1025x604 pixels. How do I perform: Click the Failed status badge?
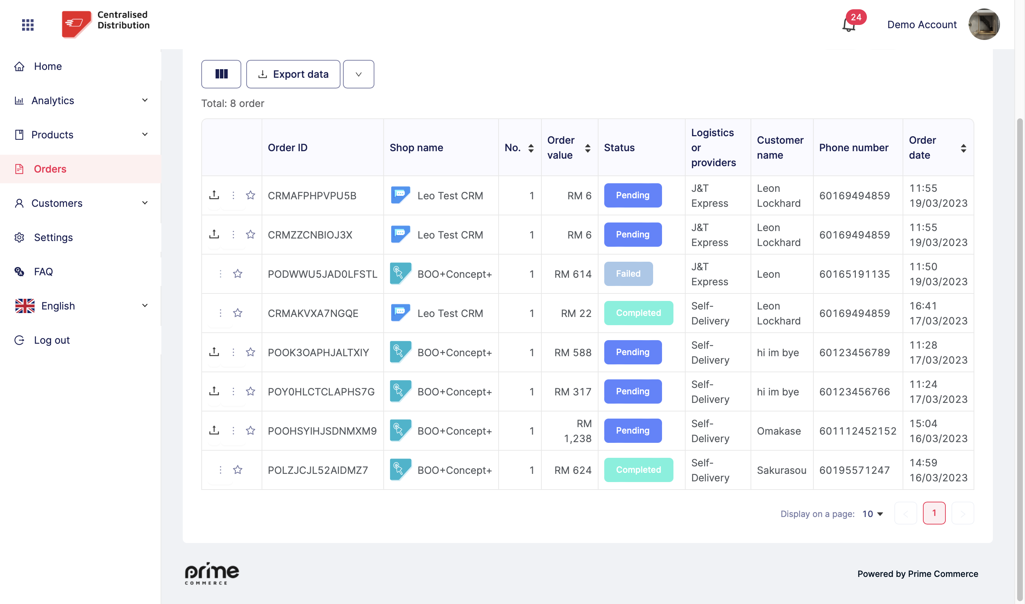(x=628, y=274)
